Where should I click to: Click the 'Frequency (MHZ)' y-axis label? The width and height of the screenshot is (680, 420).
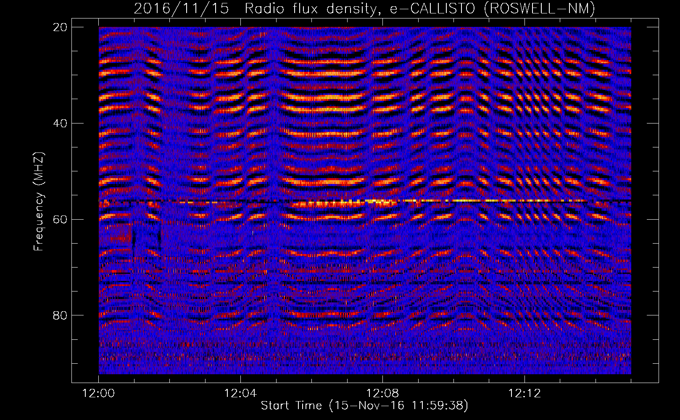(x=39, y=202)
